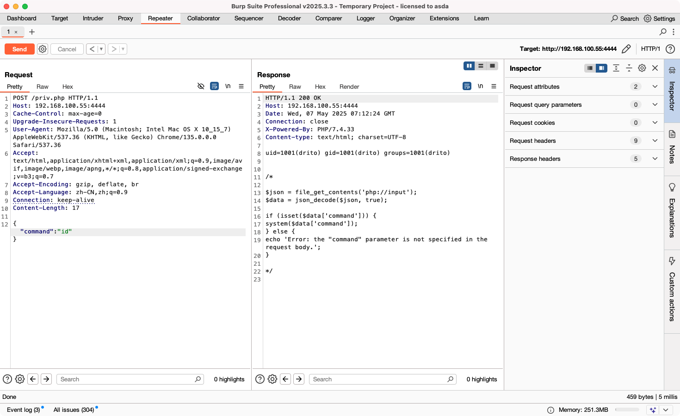680x416 pixels.
Task: Open the Repeater tab options kebab menu
Action: coord(674,32)
